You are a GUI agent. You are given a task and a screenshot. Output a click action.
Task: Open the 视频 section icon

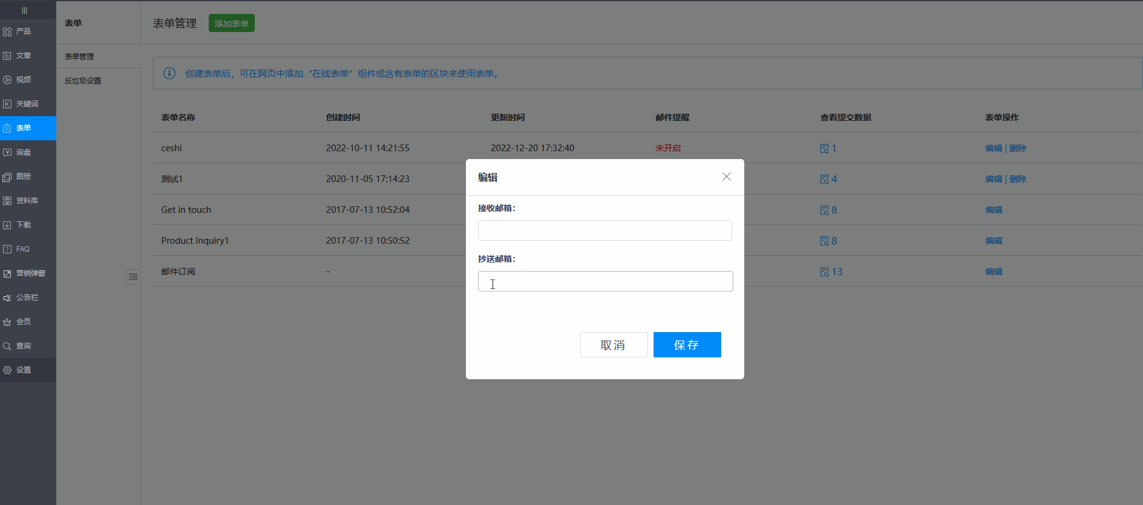coord(7,80)
